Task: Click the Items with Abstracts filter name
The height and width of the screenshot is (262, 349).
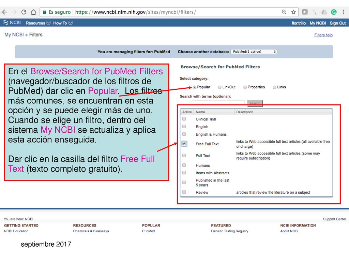Action: [x=212, y=173]
